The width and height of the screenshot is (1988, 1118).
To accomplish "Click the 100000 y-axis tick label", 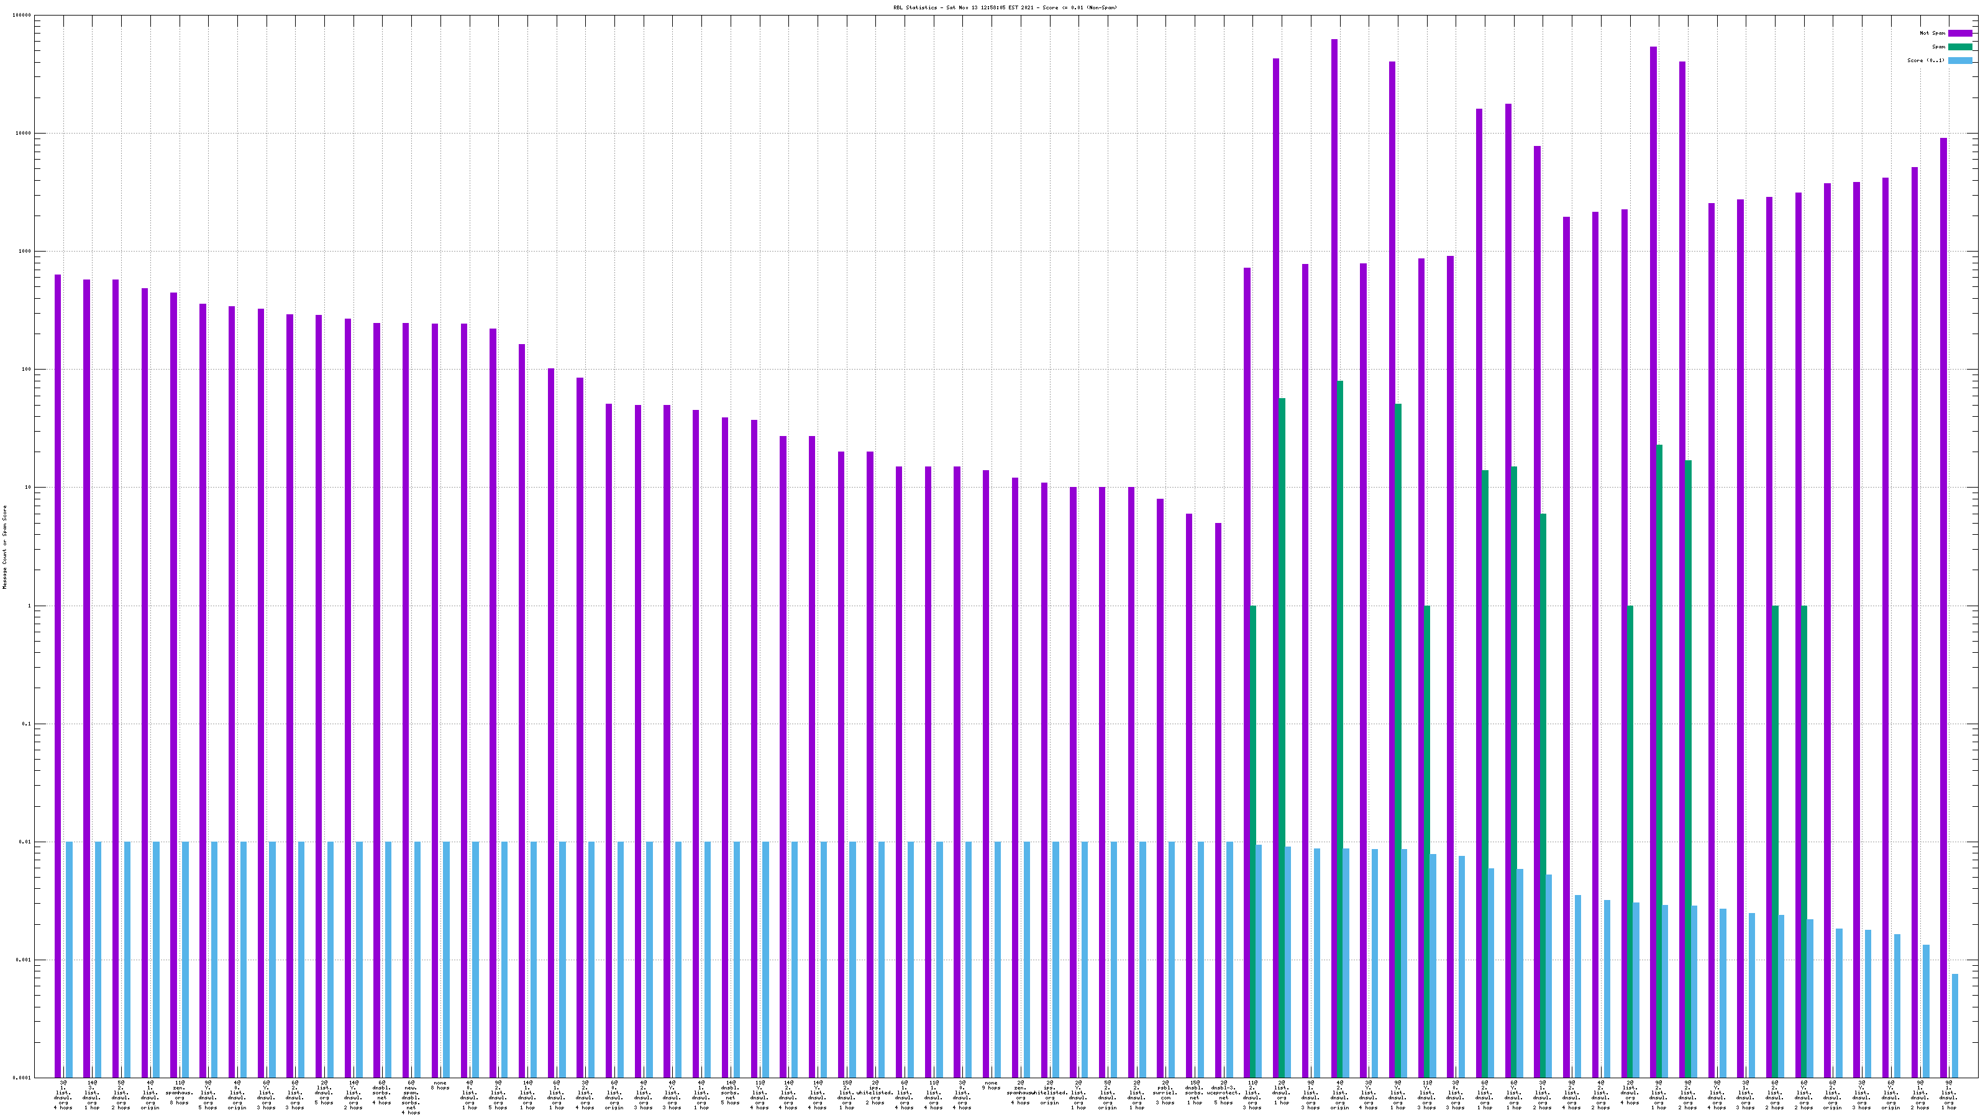I will tap(23, 16).
